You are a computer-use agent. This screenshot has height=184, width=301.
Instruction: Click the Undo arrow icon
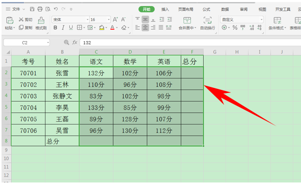coord(56,9)
